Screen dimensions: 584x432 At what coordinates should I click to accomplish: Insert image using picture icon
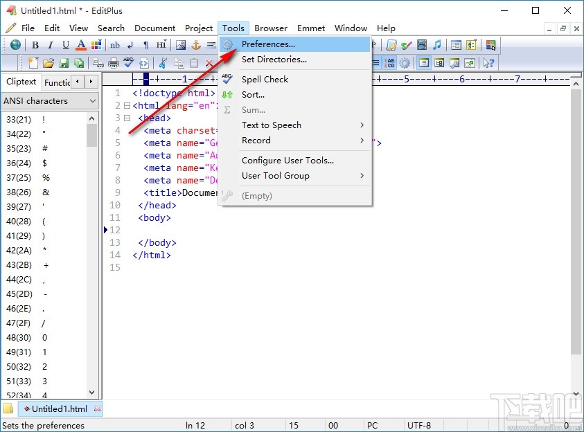pos(181,45)
